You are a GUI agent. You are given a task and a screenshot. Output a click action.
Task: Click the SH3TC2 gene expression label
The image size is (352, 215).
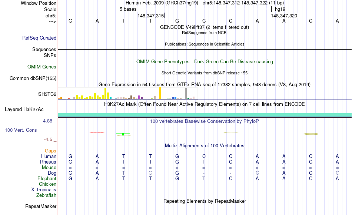point(47,94)
